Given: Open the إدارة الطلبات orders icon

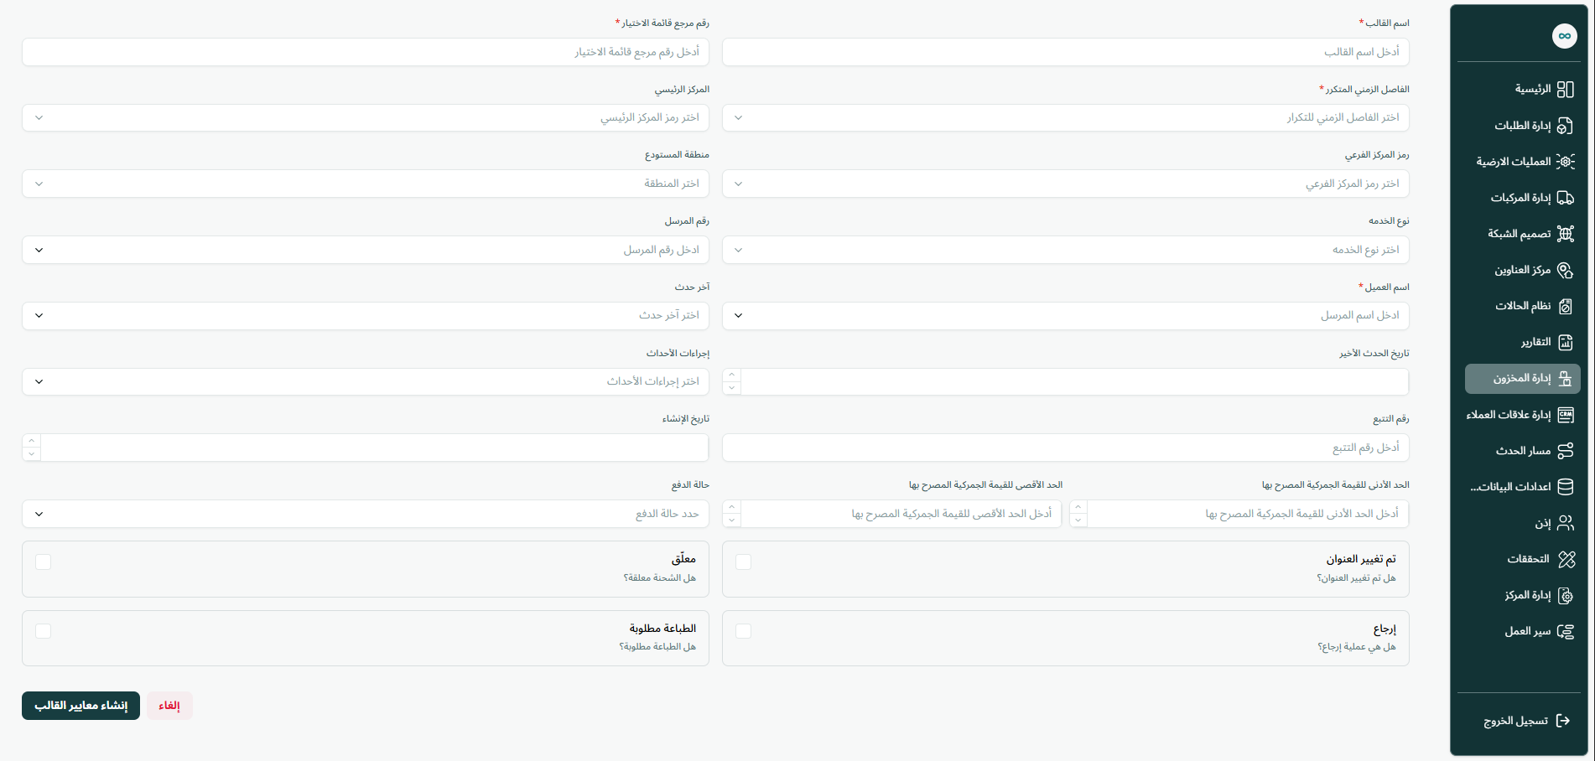Looking at the screenshot, I should 1565,126.
